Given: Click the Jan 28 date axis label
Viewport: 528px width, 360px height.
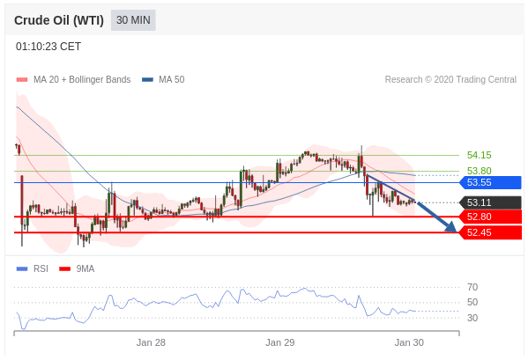Looking at the screenshot, I should coord(151,342).
